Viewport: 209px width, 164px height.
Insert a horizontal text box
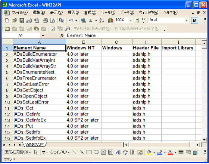[103, 152]
